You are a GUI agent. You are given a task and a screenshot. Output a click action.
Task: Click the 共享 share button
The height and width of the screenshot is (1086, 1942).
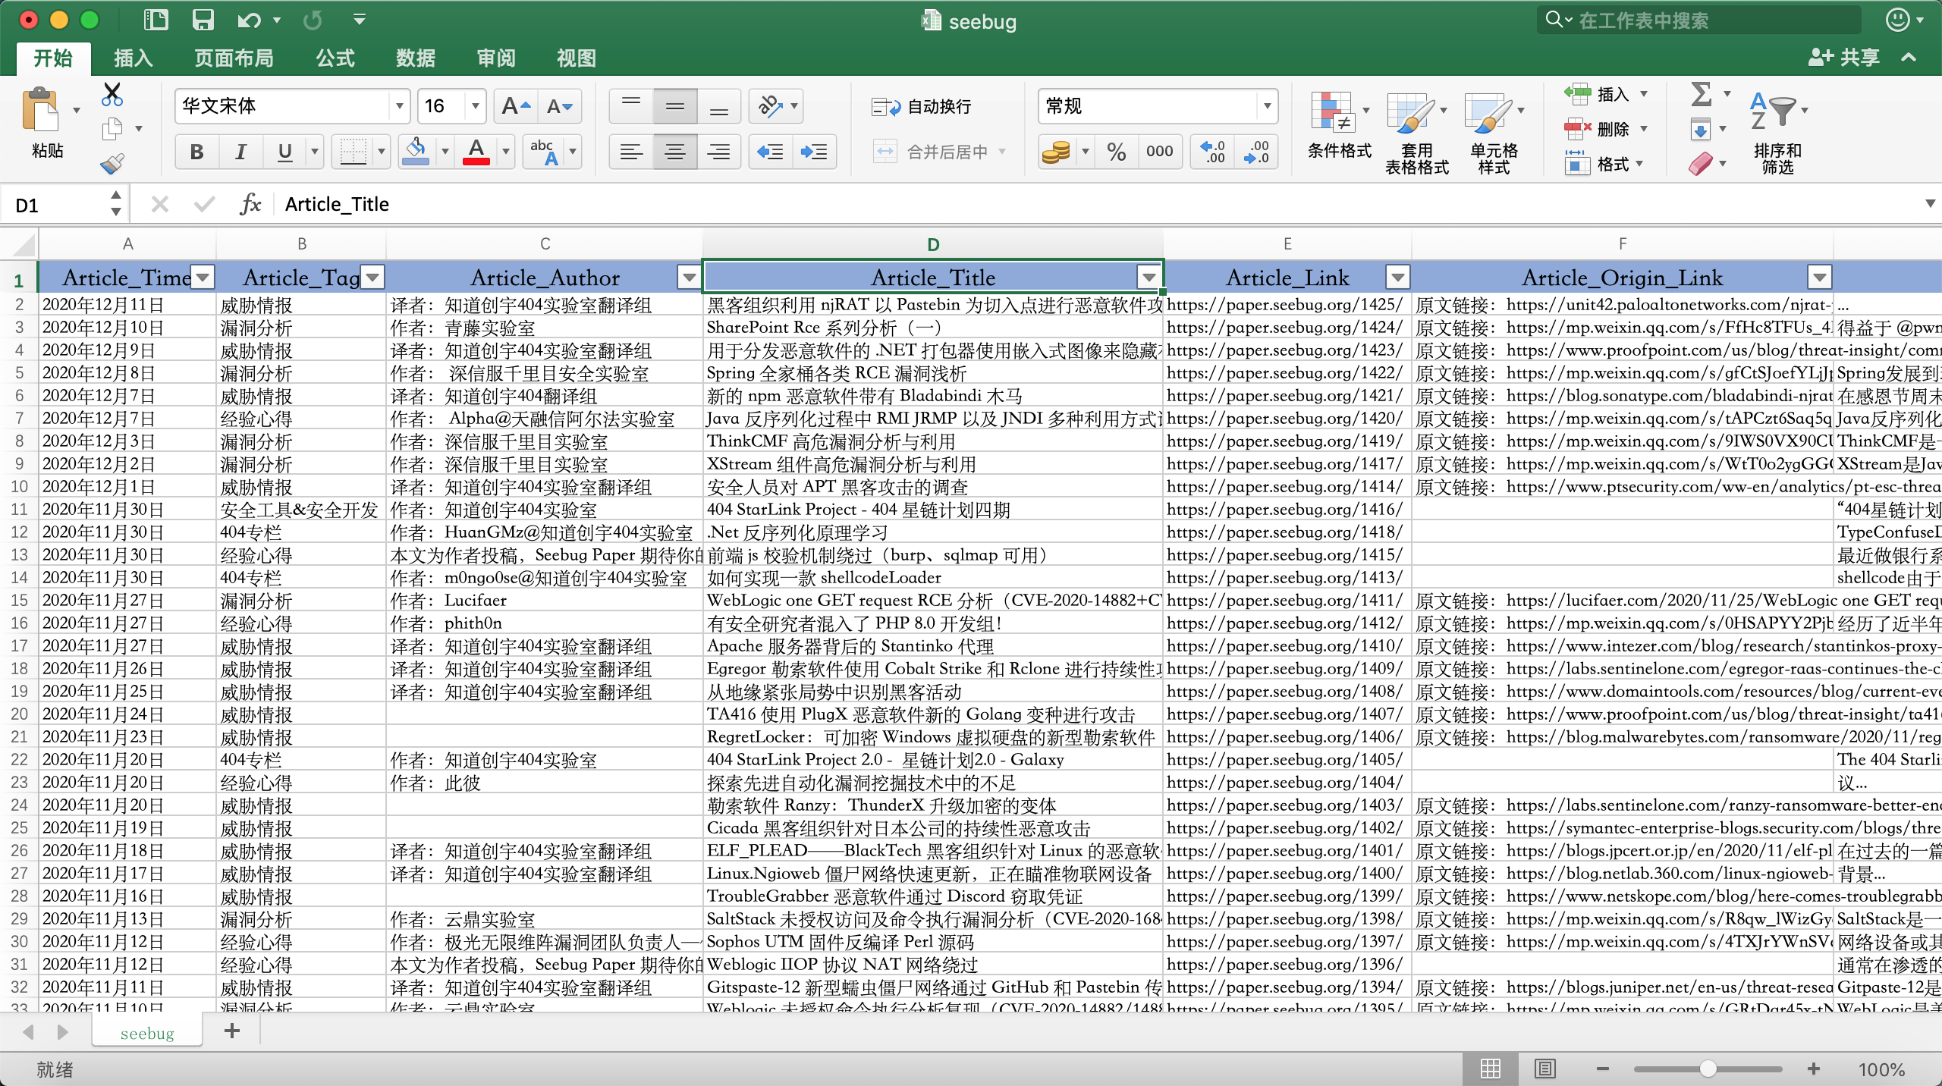click(1845, 58)
